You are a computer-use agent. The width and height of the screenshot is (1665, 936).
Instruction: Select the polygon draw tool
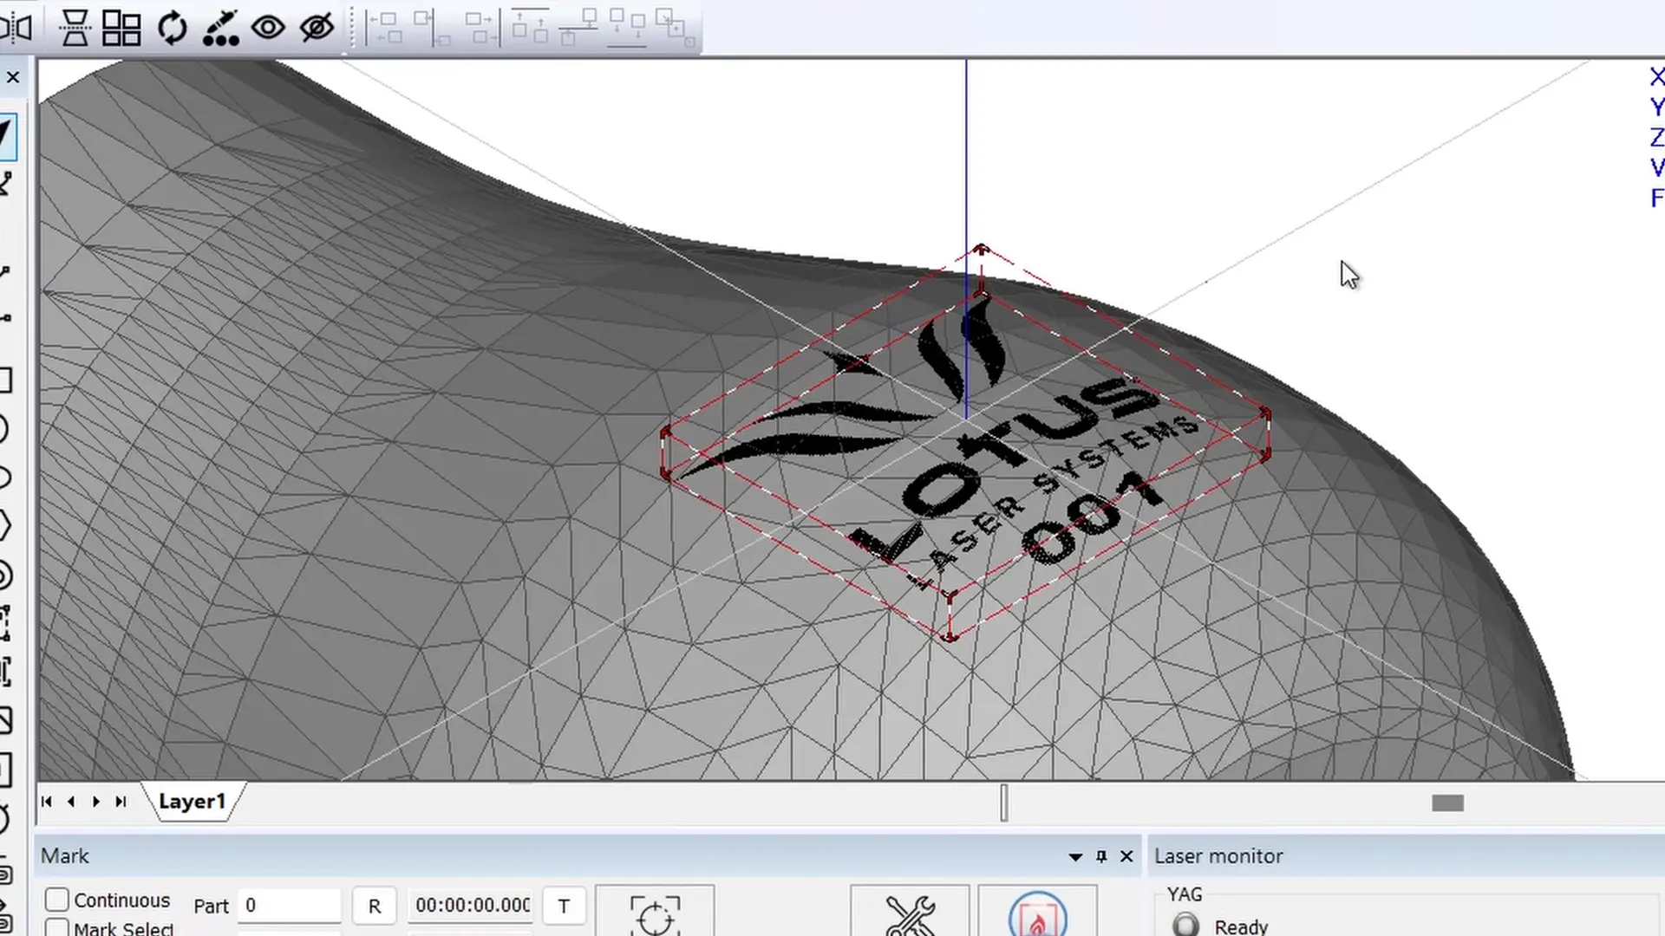(x=4, y=525)
